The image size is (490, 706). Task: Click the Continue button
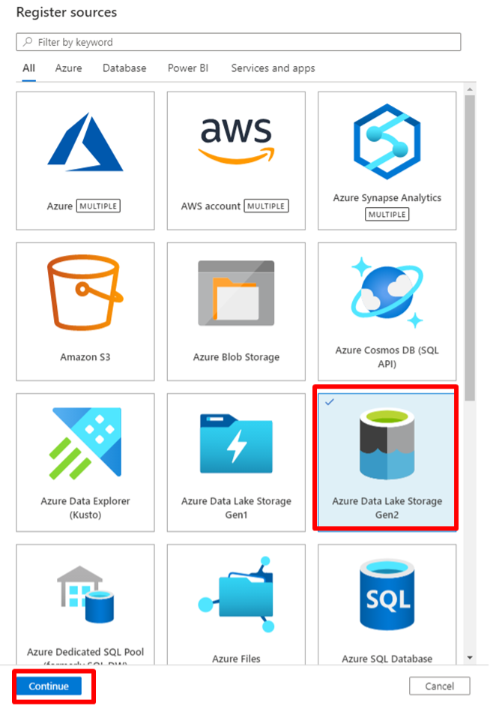pos(49,686)
